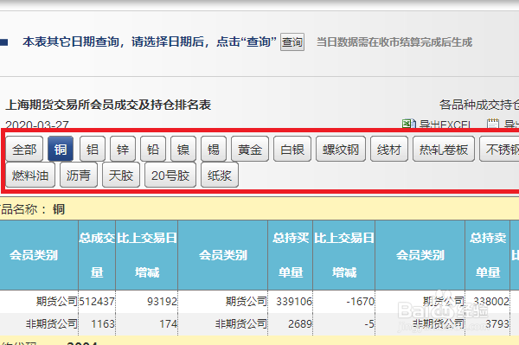Open the 沥青 bitumen tab
The height and width of the screenshot is (345, 519).
(x=79, y=175)
